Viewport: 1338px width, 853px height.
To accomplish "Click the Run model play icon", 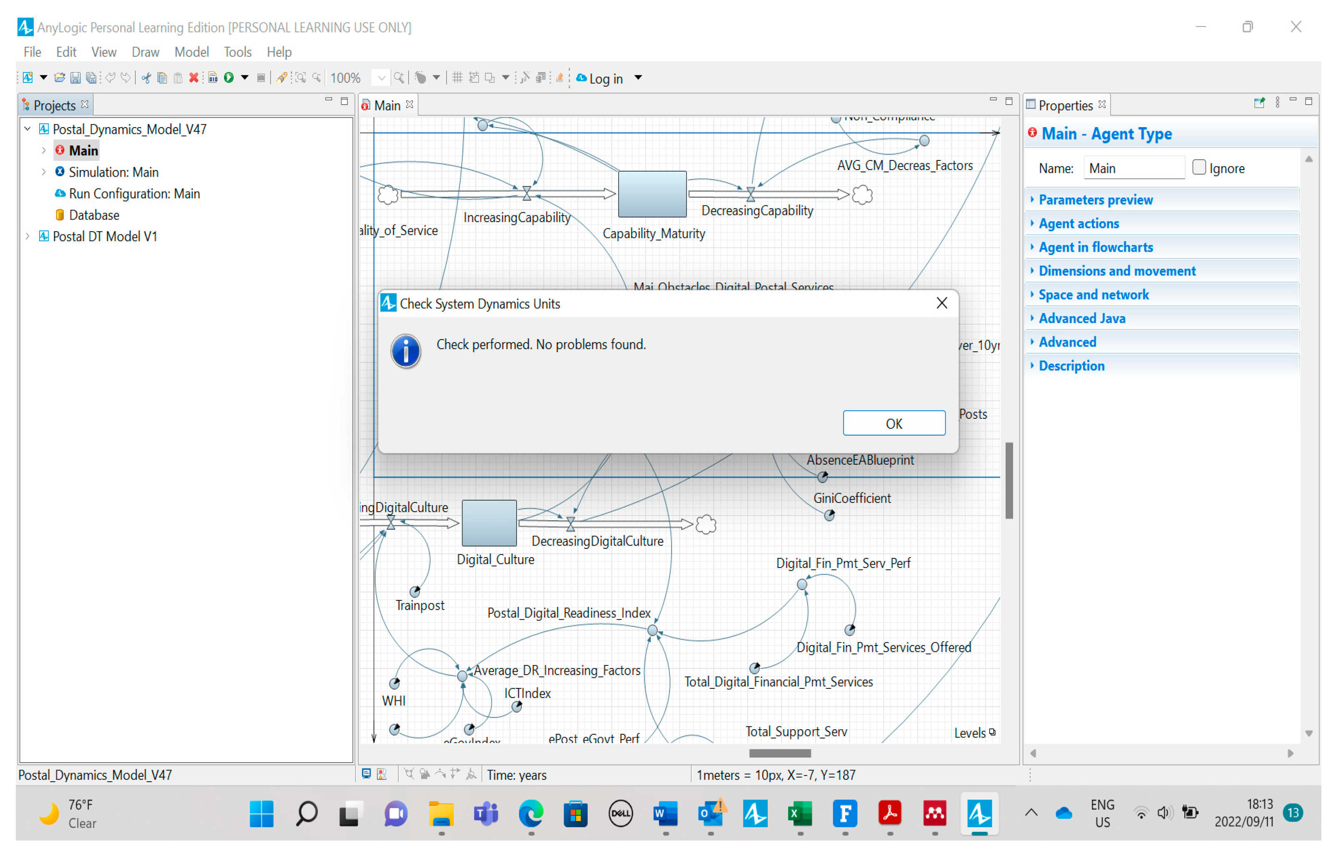I will pos(228,78).
